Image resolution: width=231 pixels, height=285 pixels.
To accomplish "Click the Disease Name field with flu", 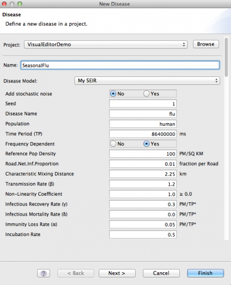I will click(143, 114).
